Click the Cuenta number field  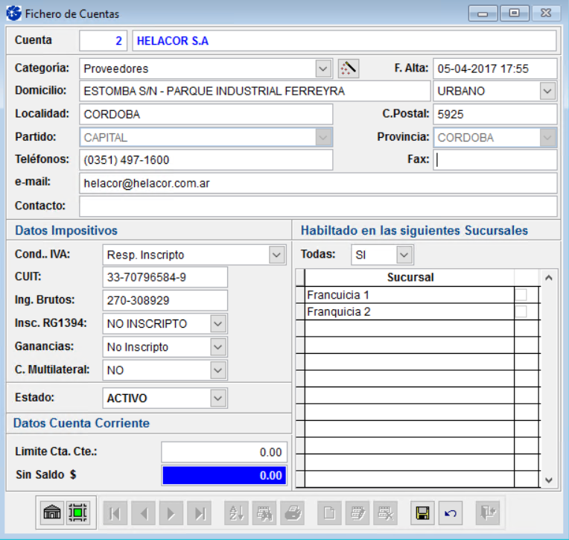103,41
